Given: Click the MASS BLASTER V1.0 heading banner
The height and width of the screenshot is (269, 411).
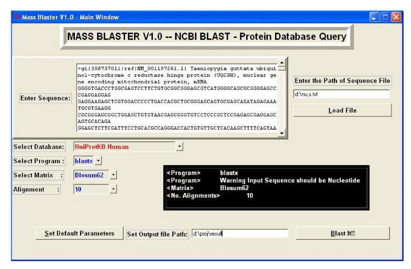Looking at the screenshot, I should tap(207, 36).
